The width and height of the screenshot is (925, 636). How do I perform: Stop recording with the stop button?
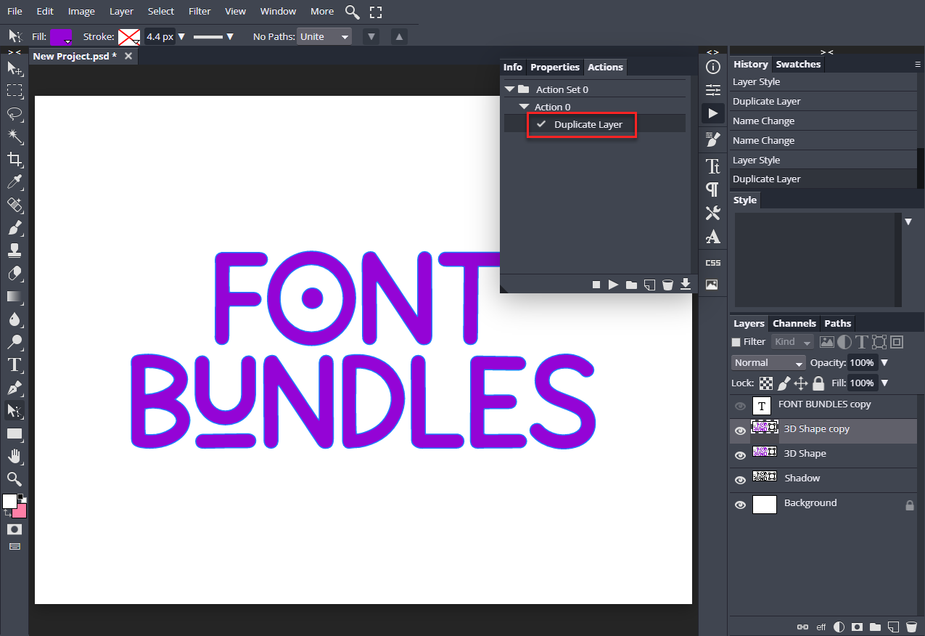click(596, 285)
